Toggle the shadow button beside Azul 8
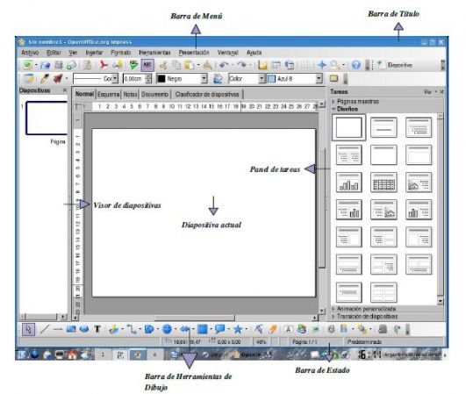Screen dimensions: 466x394 [x=333, y=78]
